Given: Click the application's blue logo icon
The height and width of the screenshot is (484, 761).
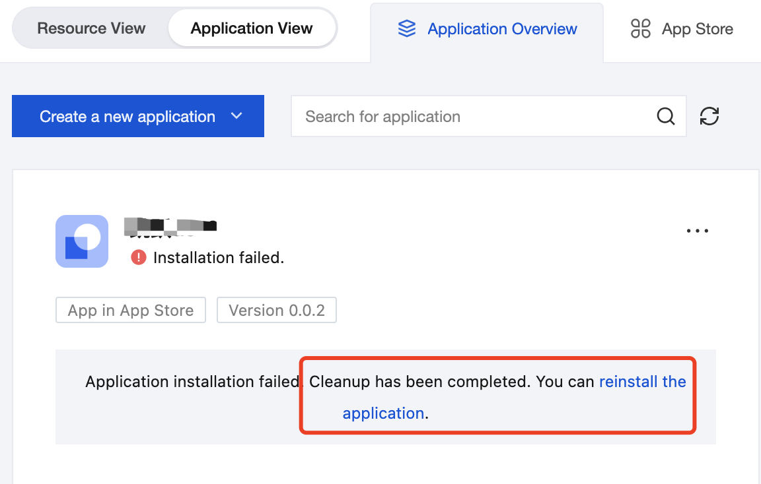Looking at the screenshot, I should [82, 241].
